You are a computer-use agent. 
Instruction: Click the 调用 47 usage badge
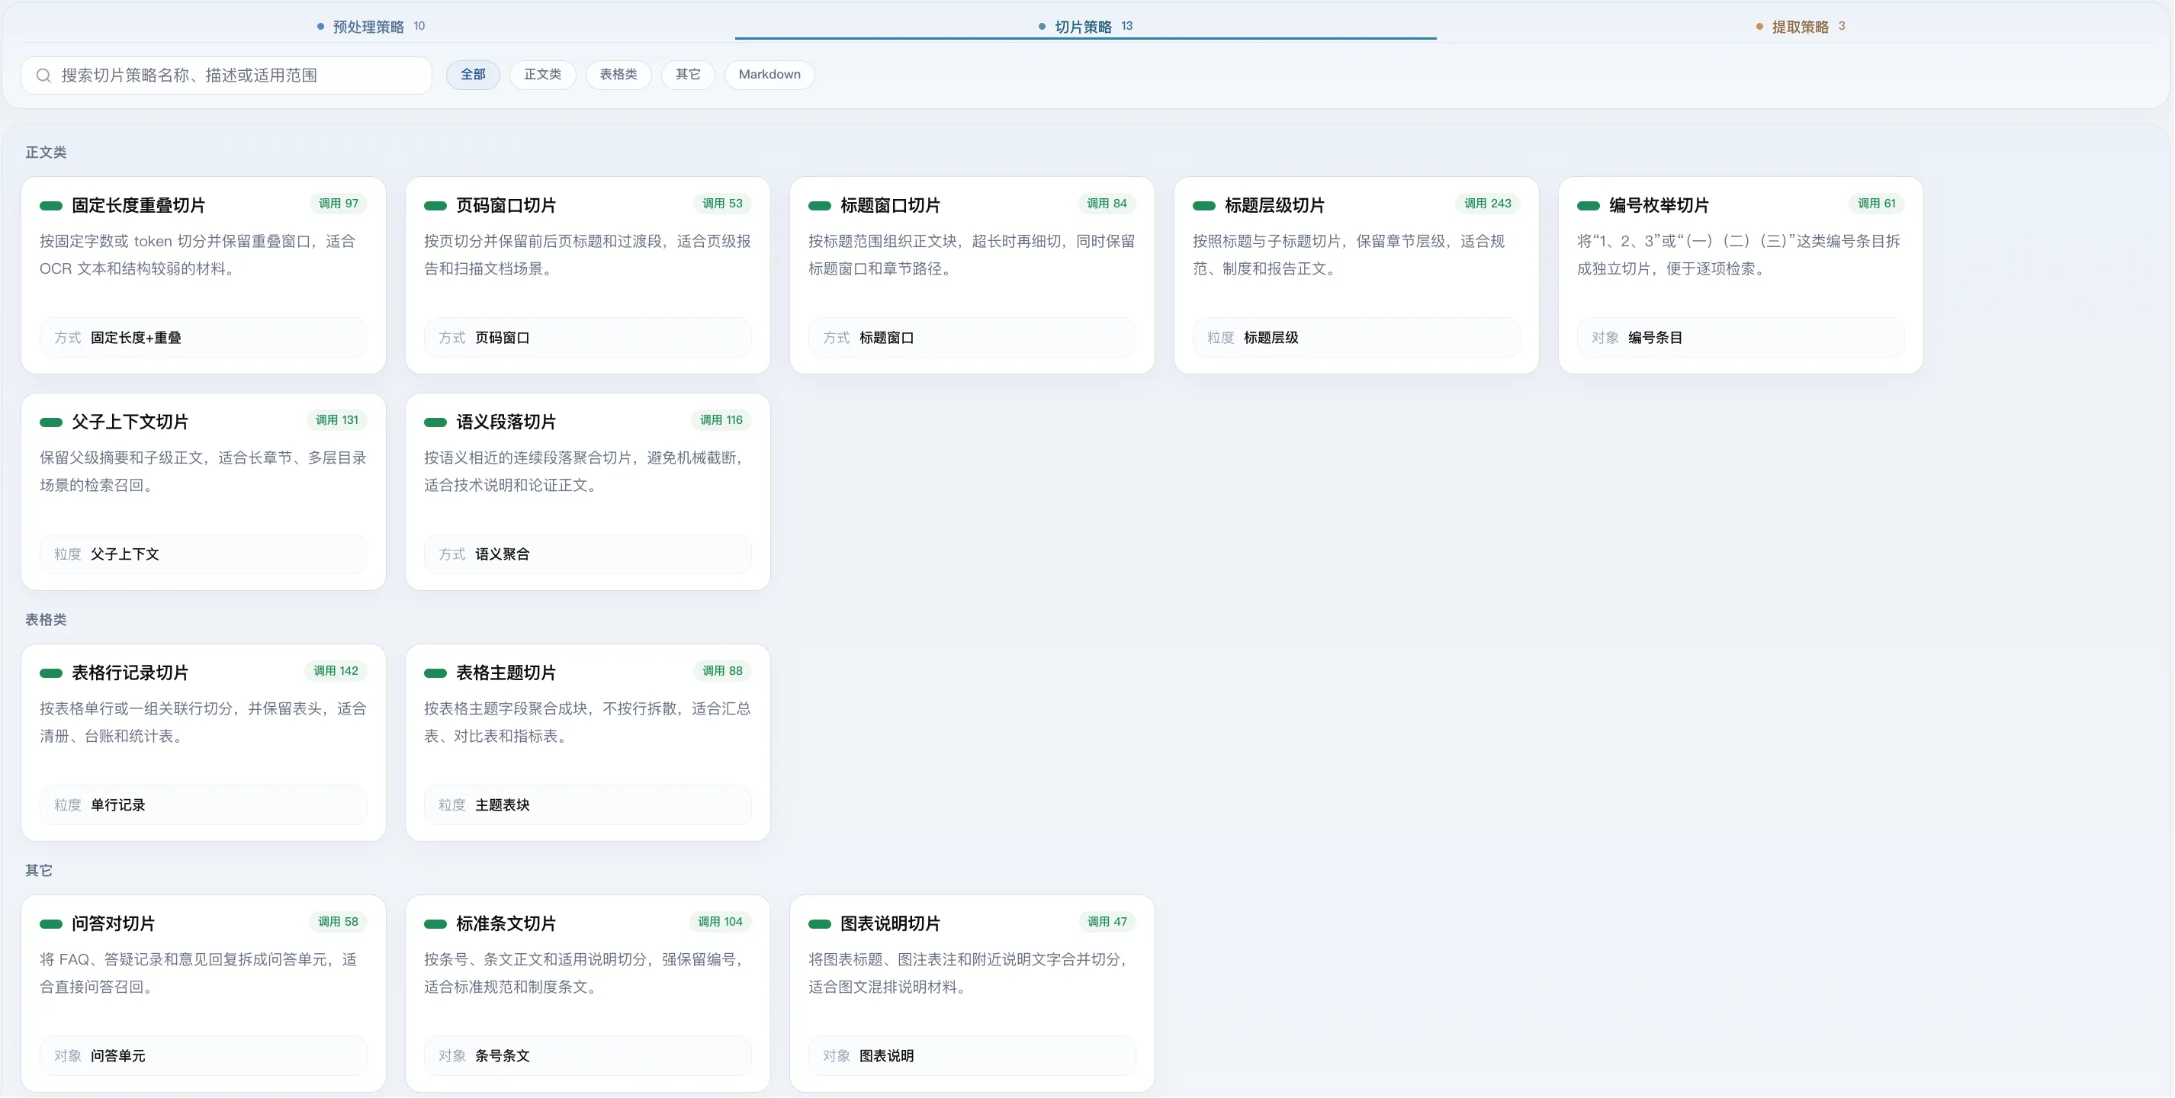tap(1107, 922)
